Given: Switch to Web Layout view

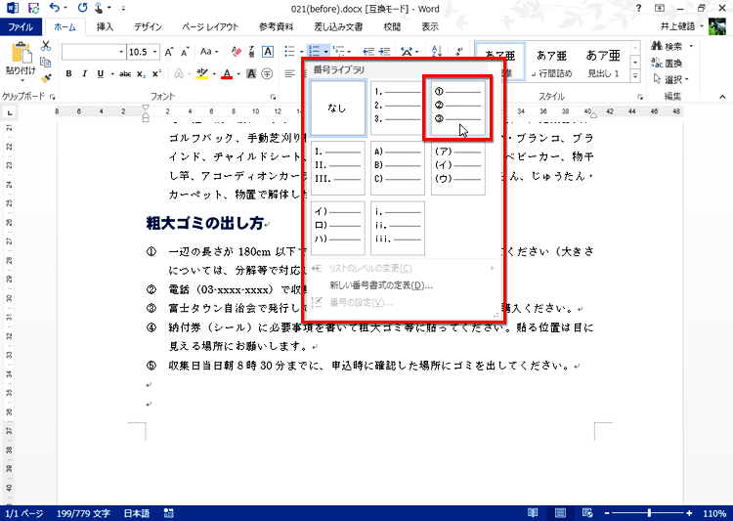Looking at the screenshot, I should click(x=587, y=513).
